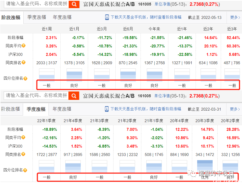This screenshot has width=242, height=184.
Task: Click the 截止至 2022-05-13 date text
Action: click(x=205, y=17)
